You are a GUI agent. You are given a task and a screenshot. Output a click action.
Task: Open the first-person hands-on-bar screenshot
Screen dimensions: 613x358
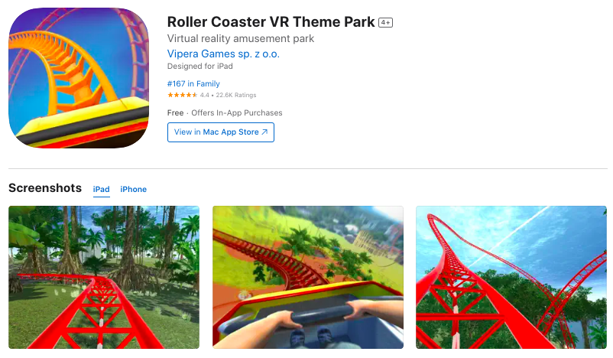[308, 278]
